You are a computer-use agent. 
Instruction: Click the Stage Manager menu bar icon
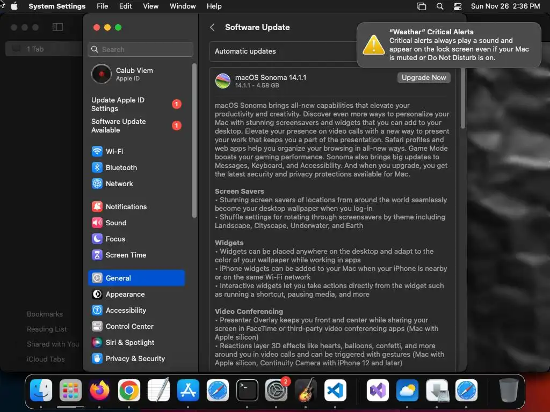(421, 6)
